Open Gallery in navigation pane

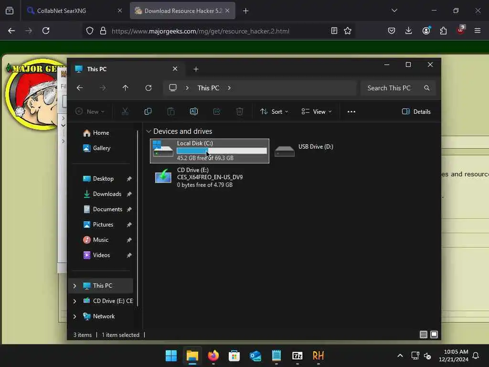102,148
